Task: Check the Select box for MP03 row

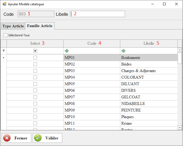Action: (35, 71)
